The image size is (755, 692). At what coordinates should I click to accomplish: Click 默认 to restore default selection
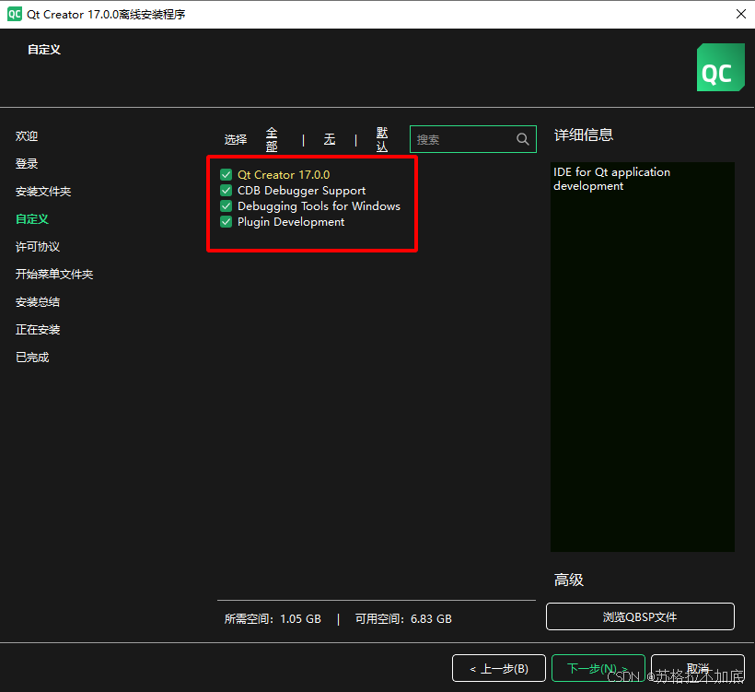pyautogui.click(x=382, y=138)
